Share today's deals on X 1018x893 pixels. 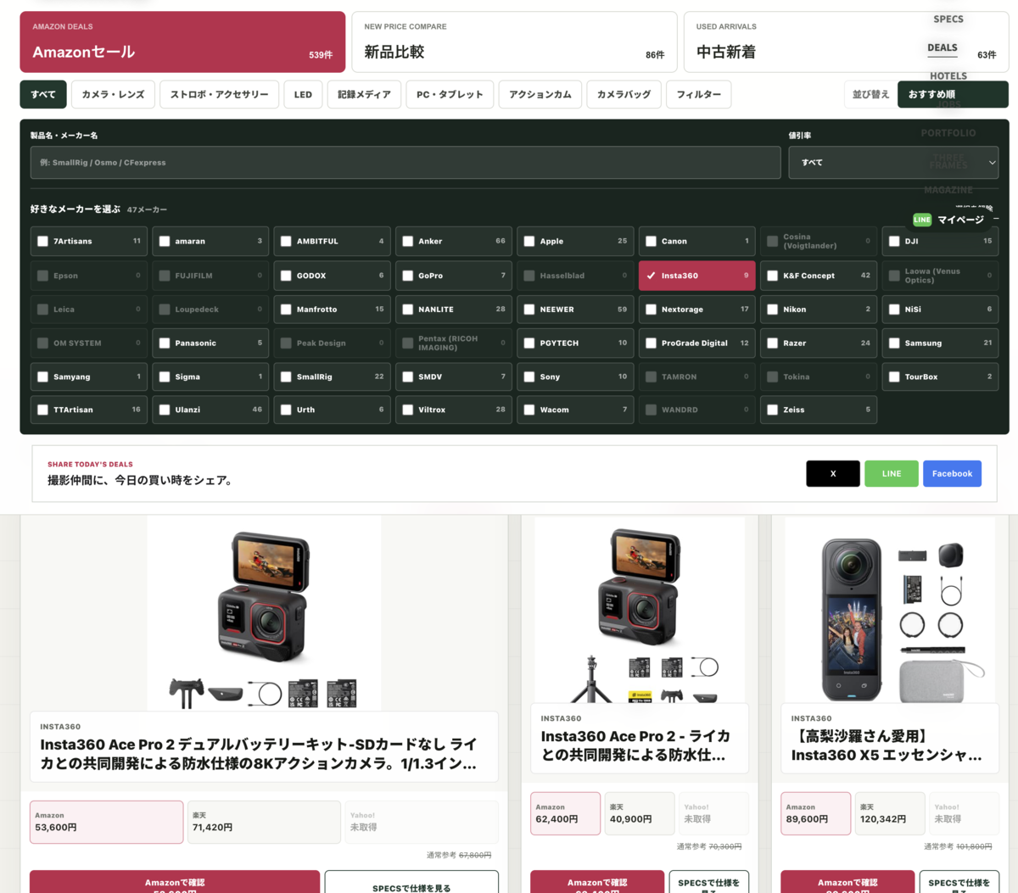(x=833, y=473)
